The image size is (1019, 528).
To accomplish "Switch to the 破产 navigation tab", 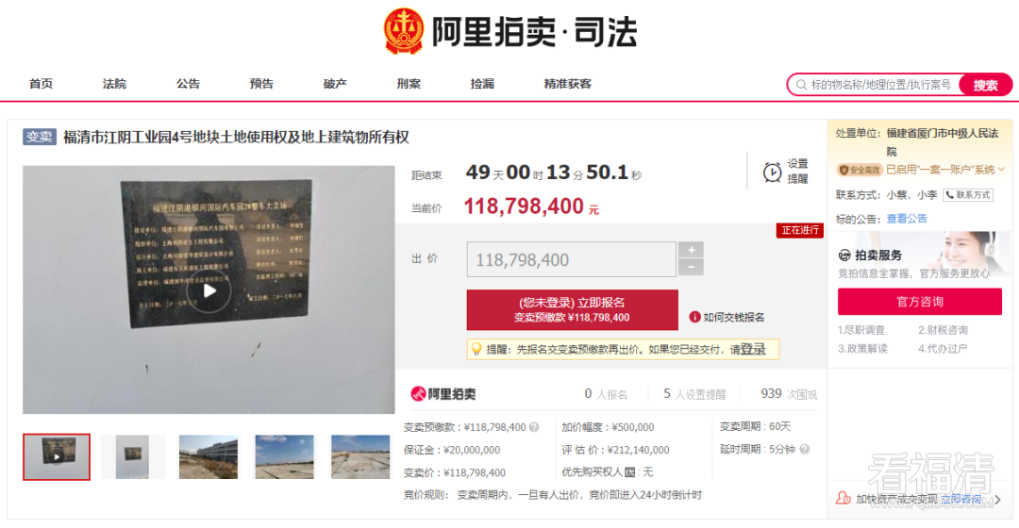I will coord(335,84).
